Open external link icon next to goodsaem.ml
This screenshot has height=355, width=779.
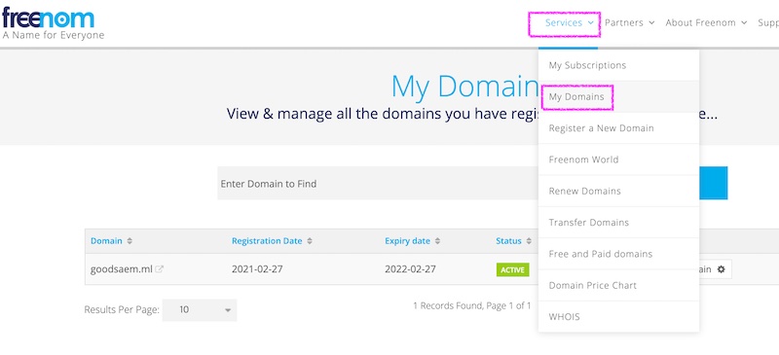click(159, 269)
